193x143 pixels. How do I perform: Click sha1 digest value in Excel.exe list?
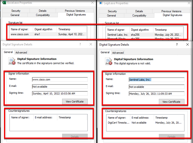pos(37,34)
